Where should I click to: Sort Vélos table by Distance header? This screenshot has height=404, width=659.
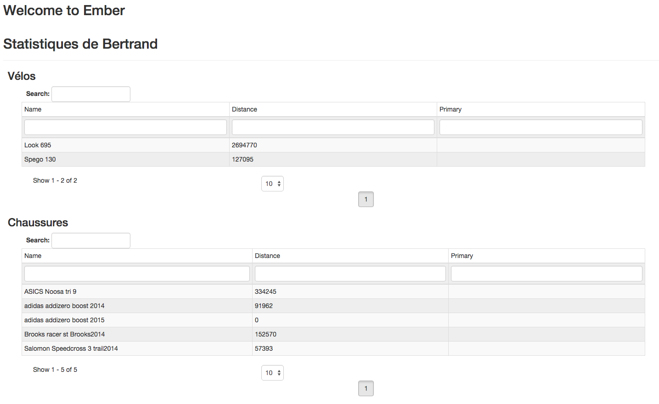click(244, 109)
